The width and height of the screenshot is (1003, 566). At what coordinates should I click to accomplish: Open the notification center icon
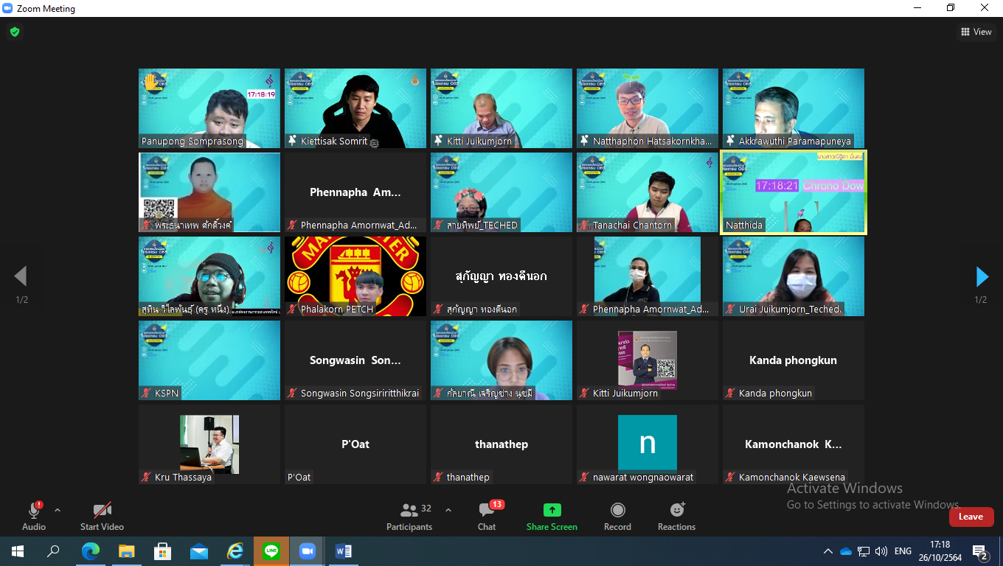pos(981,552)
